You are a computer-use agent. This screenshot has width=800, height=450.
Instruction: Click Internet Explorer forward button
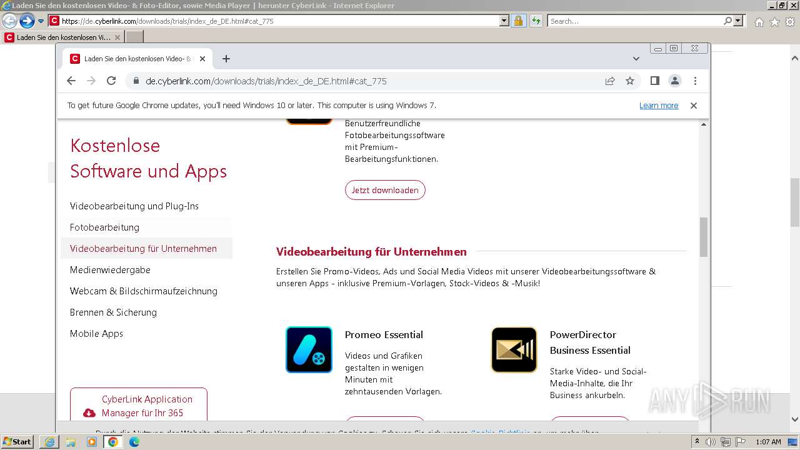pos(26,21)
